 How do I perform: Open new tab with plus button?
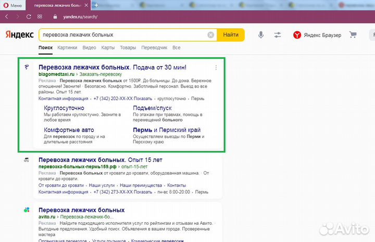coord(96,5)
